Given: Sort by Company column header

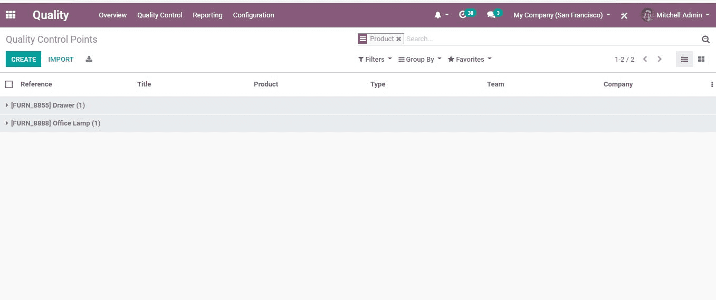Looking at the screenshot, I should [x=618, y=84].
